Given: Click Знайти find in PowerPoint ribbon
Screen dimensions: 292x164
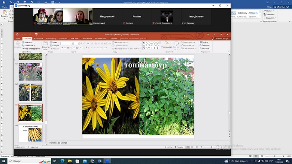Looking at the screenshot, I should (204, 42).
